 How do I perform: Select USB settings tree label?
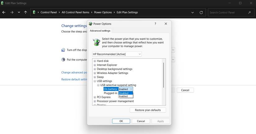pyautogui.click(x=105, y=81)
